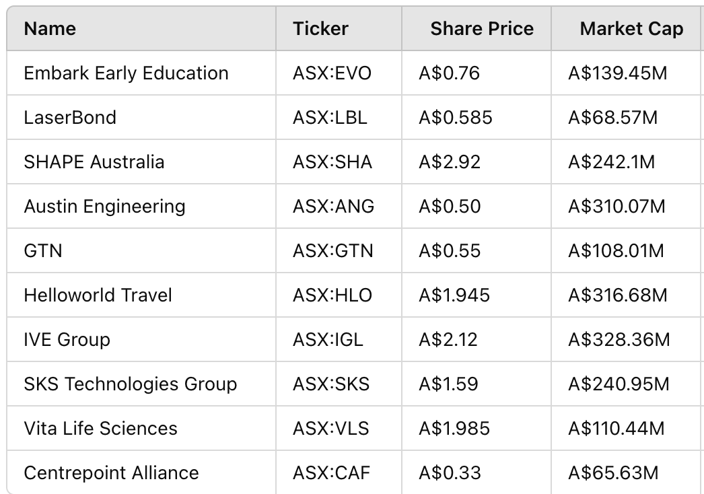Select the Helloworld Travel name

pyautogui.click(x=98, y=295)
